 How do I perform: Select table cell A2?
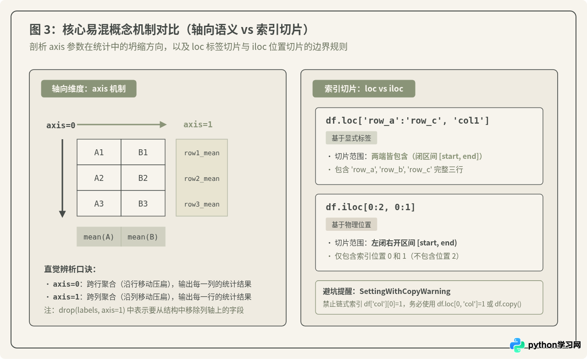(99, 178)
